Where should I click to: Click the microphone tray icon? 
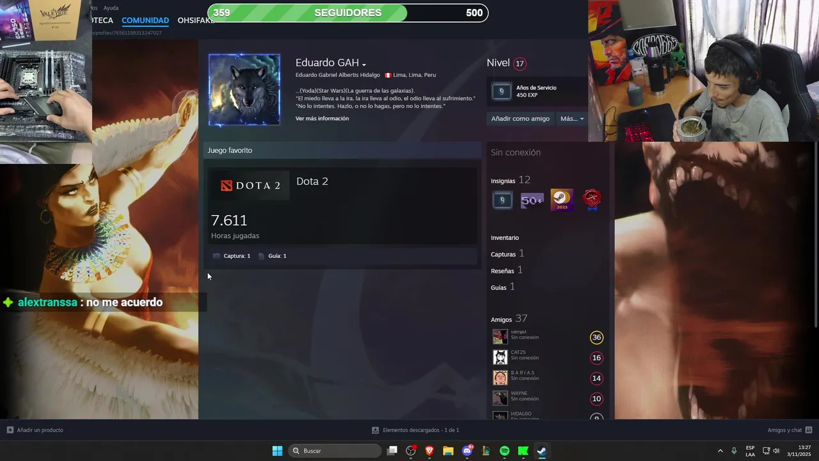[734, 451]
